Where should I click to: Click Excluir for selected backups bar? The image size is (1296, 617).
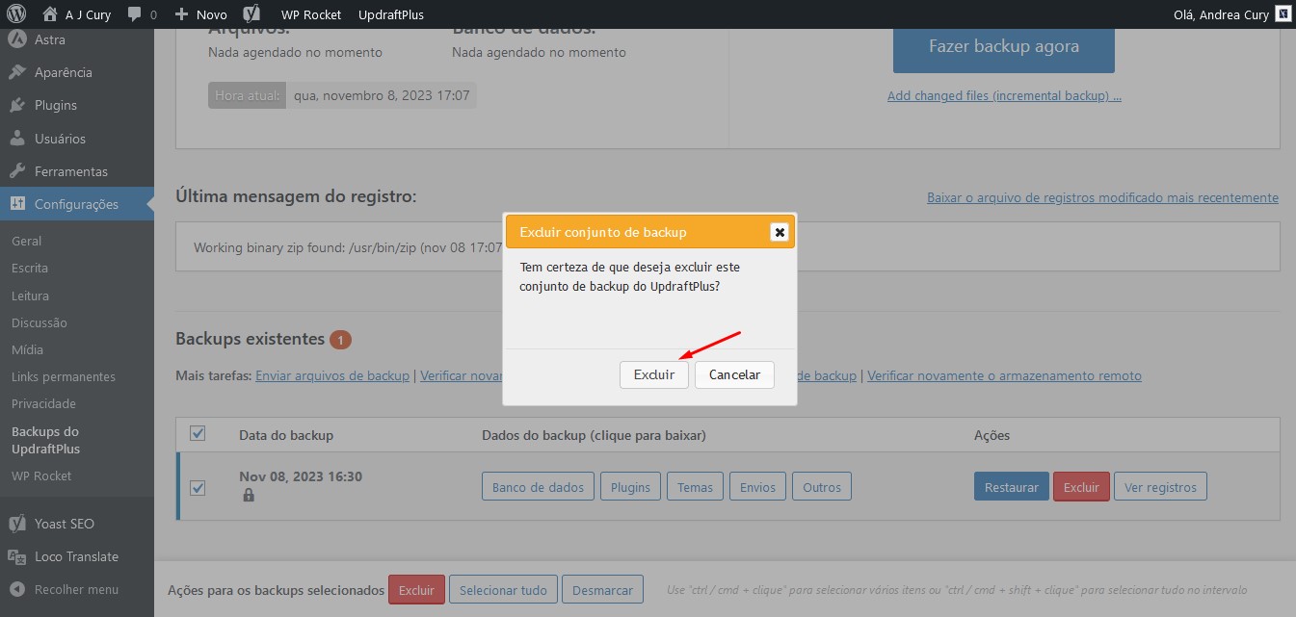click(x=416, y=590)
